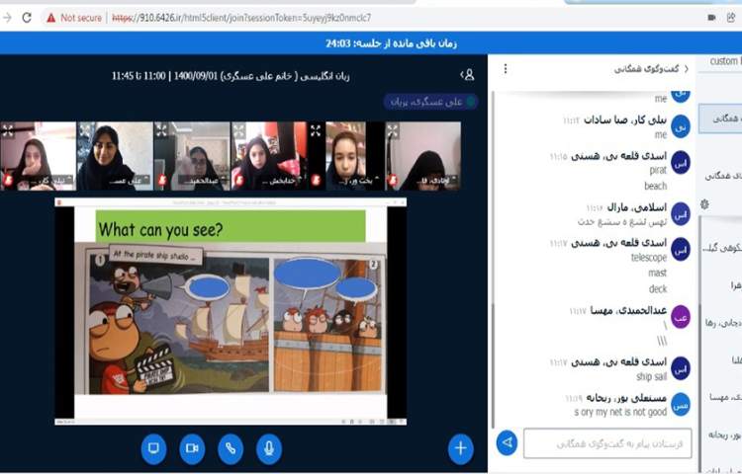Select the highlighted همگانی chat item in right panel

(721, 118)
